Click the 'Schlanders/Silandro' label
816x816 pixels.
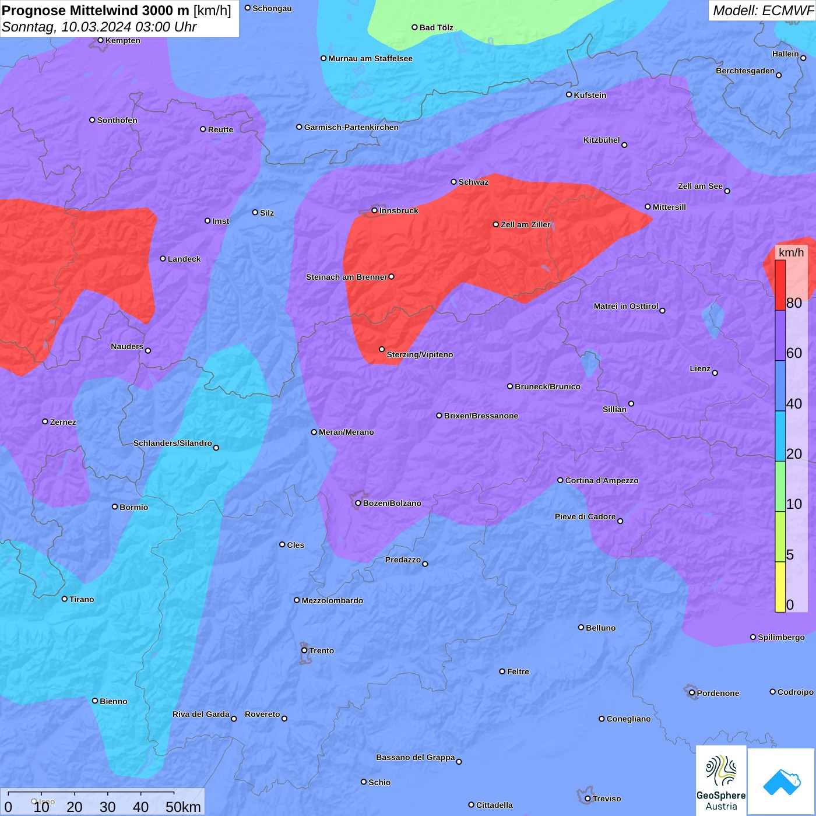[173, 443]
